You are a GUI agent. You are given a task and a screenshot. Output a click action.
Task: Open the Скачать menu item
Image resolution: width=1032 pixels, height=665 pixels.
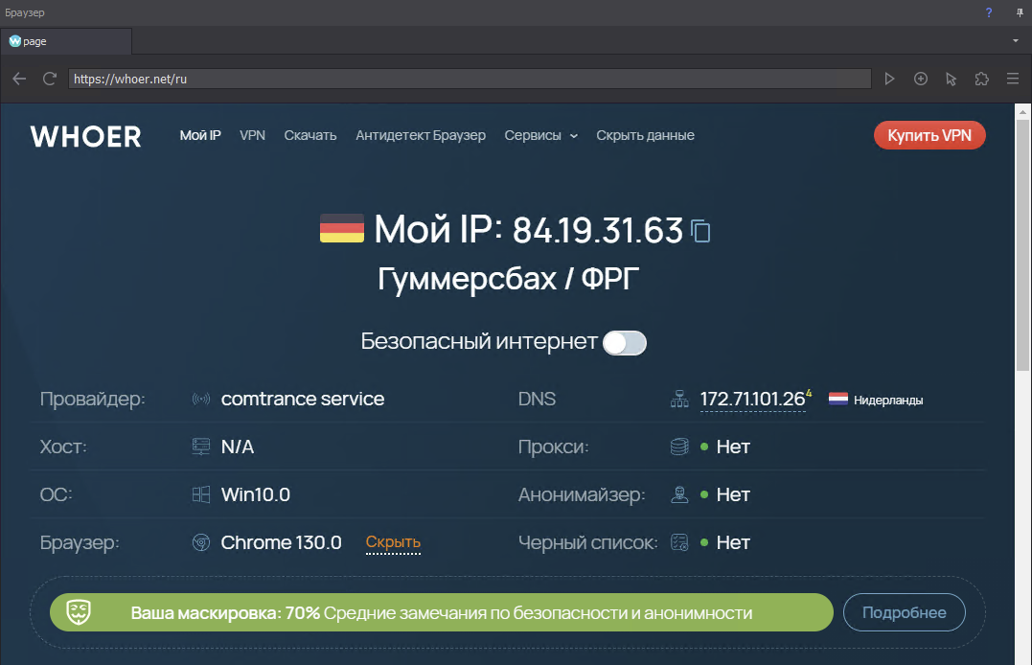click(x=310, y=136)
